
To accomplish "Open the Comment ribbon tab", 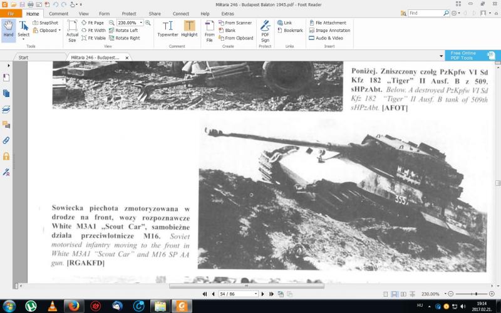I will 59,13.
